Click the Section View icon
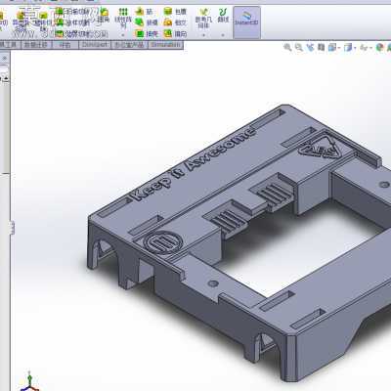This screenshot has height=391, width=391. [321, 48]
